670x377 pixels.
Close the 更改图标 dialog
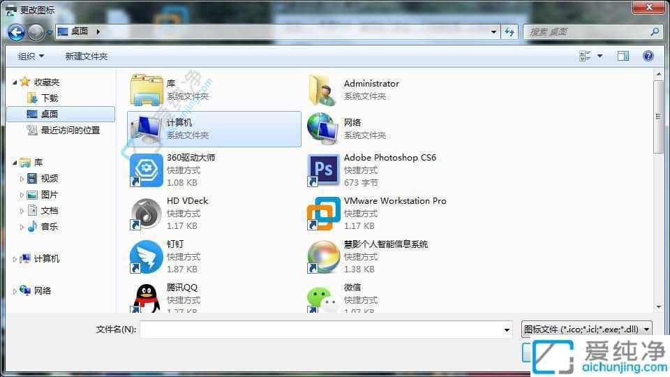point(648,7)
